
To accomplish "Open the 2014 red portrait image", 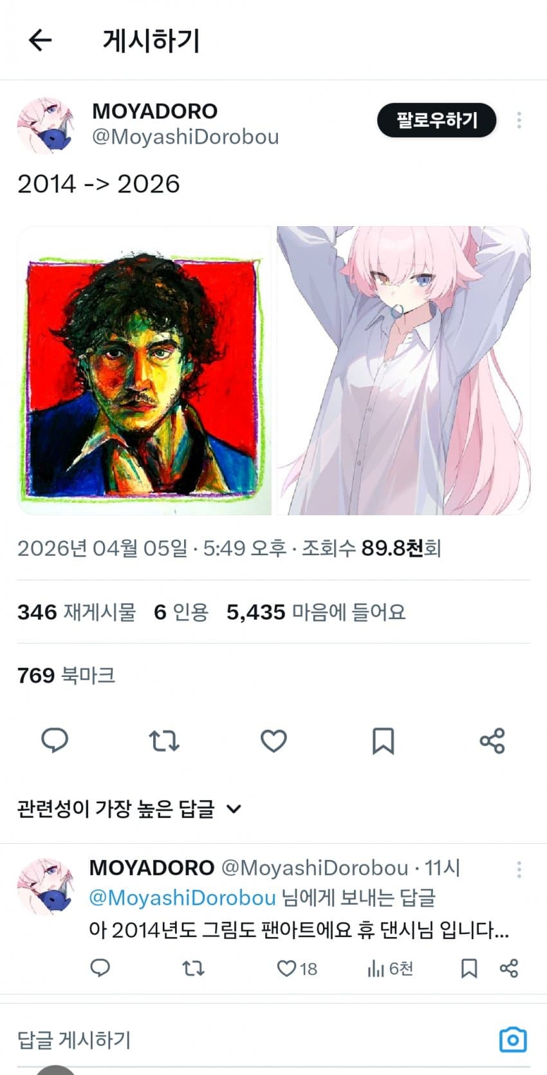I will click(x=145, y=370).
